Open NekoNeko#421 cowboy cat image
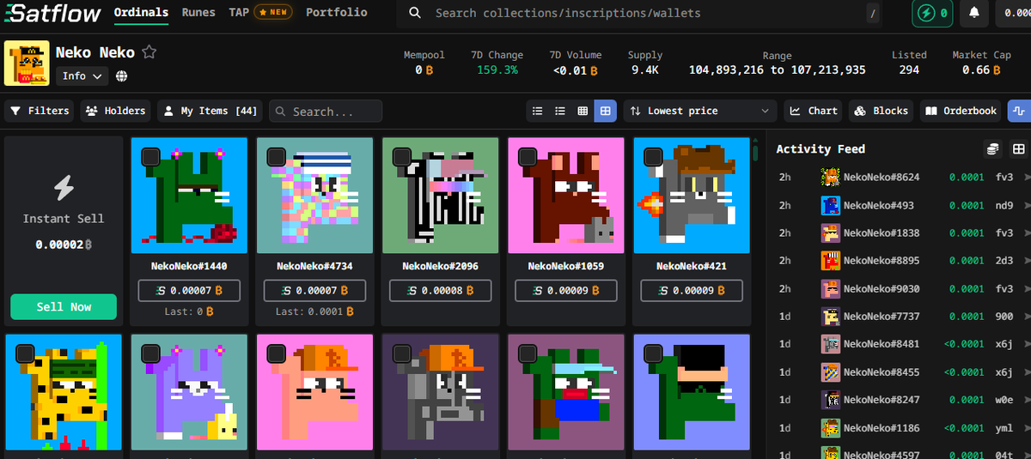Screen dimensions: 1031x459 click(691, 196)
